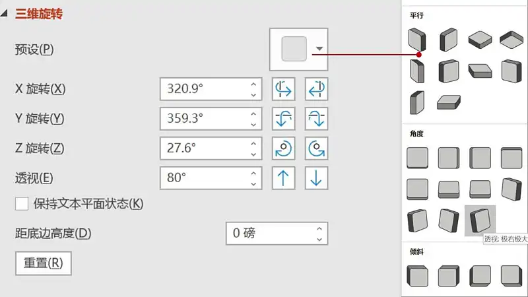This screenshot has width=528, height=297.
Task: Decrease 距底边高度 value with down spinner
Action: pos(319,238)
